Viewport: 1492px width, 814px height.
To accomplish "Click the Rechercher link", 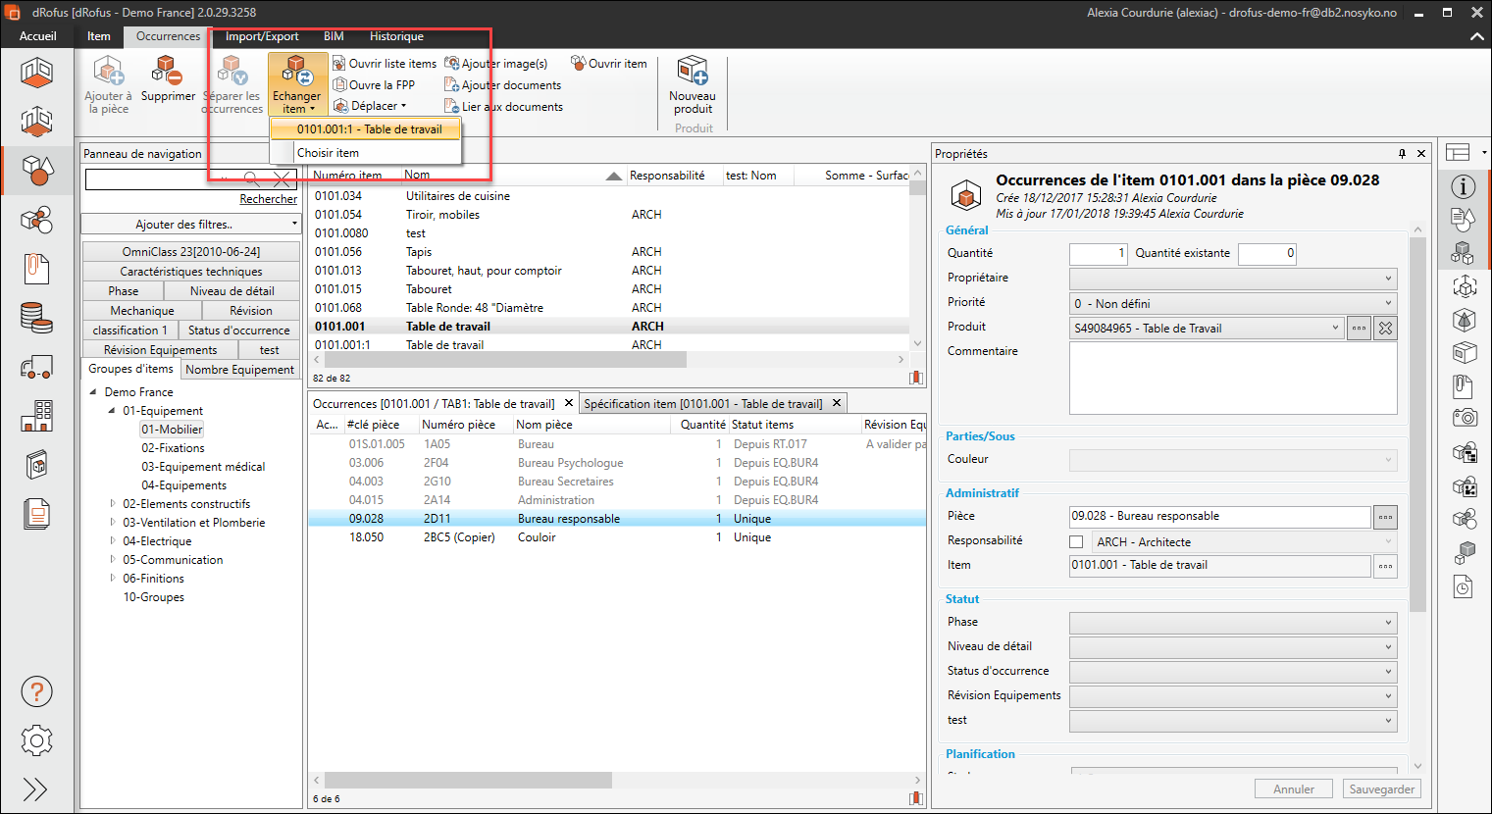I will tap(268, 199).
